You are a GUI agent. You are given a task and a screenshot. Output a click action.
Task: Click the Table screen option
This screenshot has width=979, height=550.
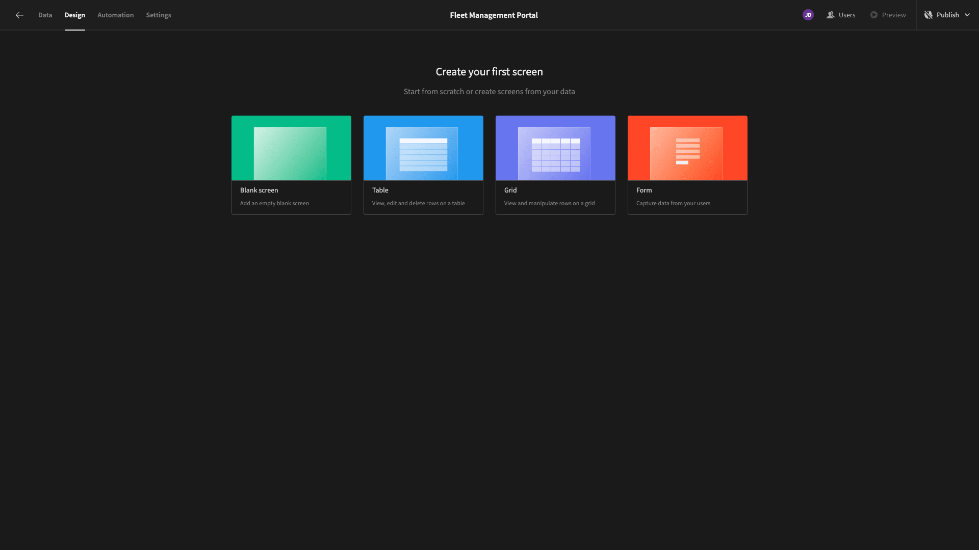click(x=424, y=164)
